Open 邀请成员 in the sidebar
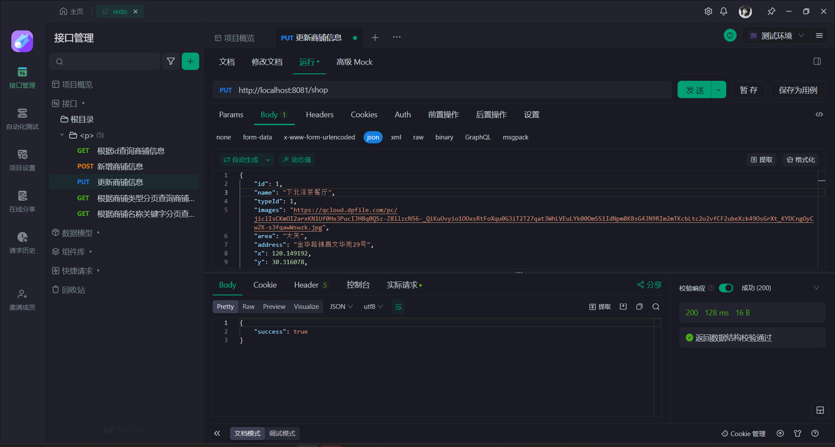This screenshot has width=835, height=447. point(22,300)
